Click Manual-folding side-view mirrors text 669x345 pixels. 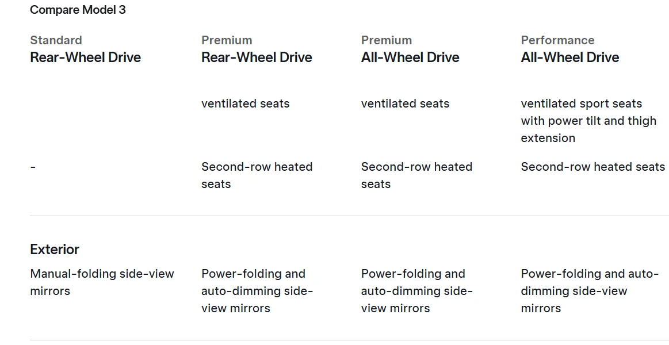(x=102, y=282)
